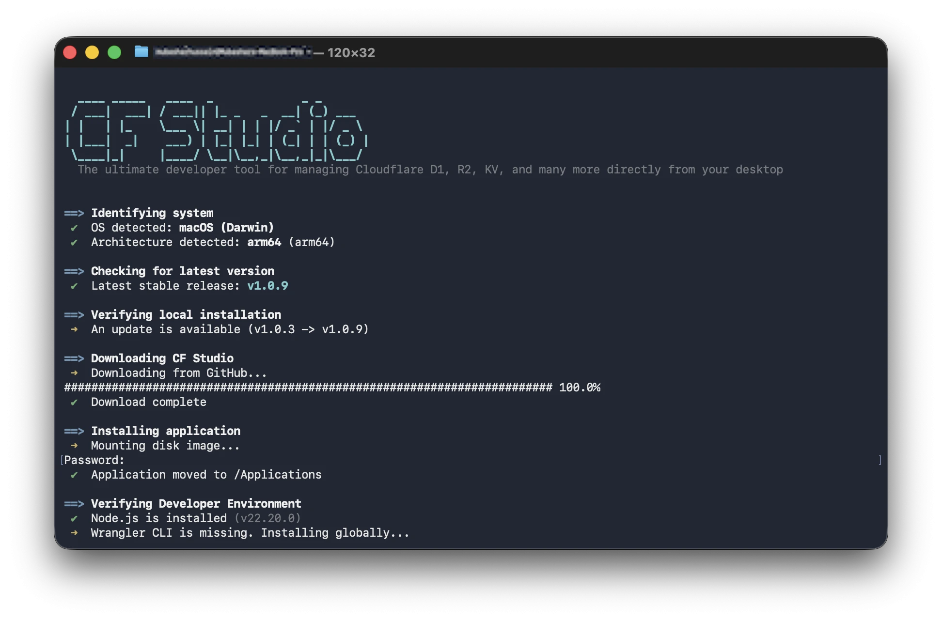Click the 'Password:' prompt
Image resolution: width=942 pixels, height=621 pixels.
94,460
